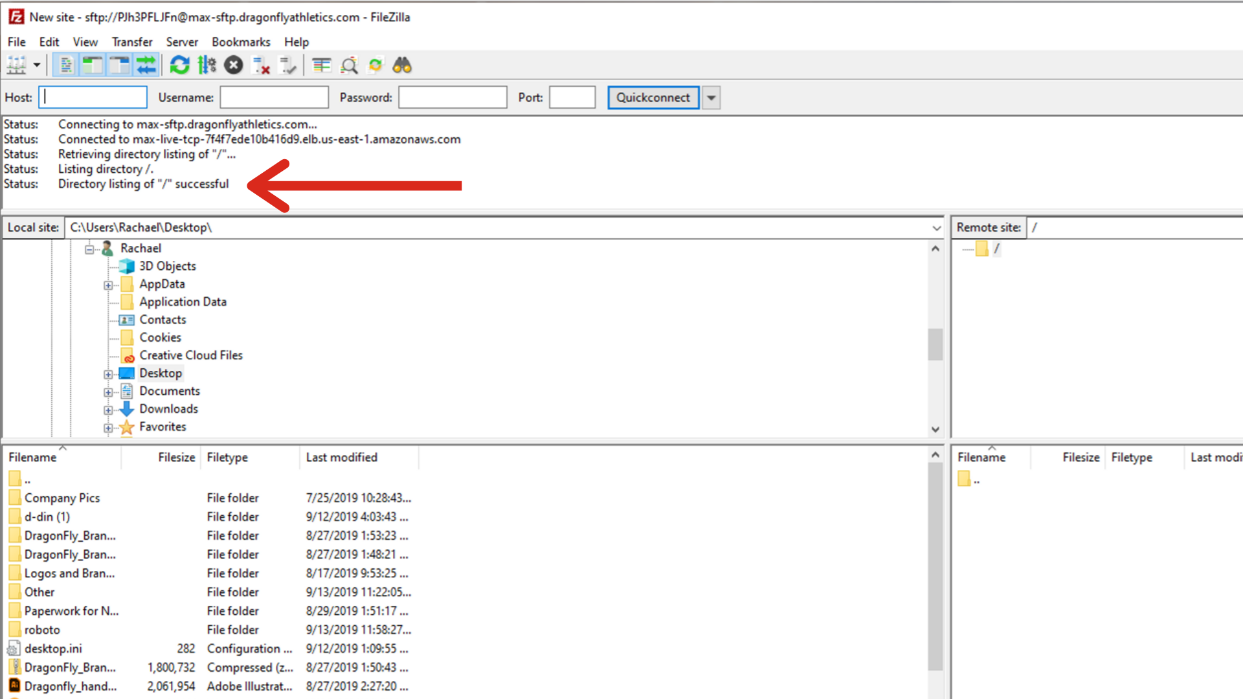The height and width of the screenshot is (699, 1243).
Task: Toggle local directory tree display
Action: [x=93, y=65]
